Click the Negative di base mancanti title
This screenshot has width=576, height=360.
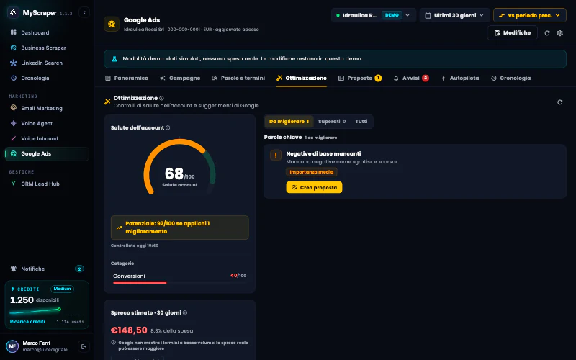click(x=323, y=153)
